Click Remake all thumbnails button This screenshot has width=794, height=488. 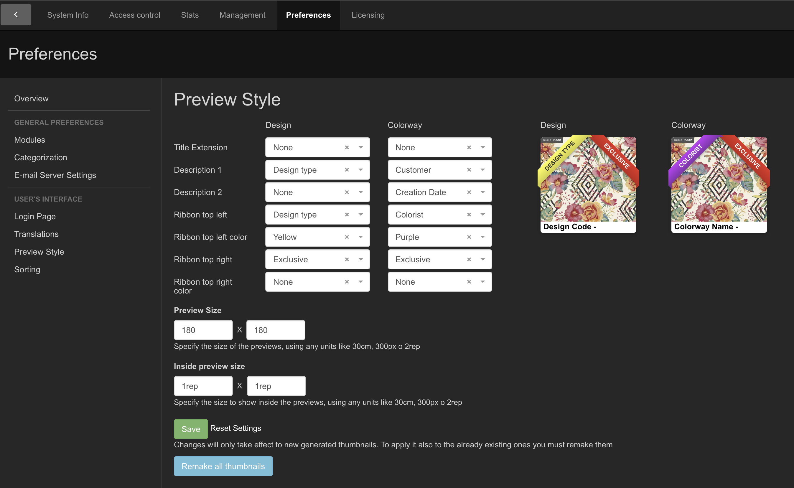click(223, 466)
